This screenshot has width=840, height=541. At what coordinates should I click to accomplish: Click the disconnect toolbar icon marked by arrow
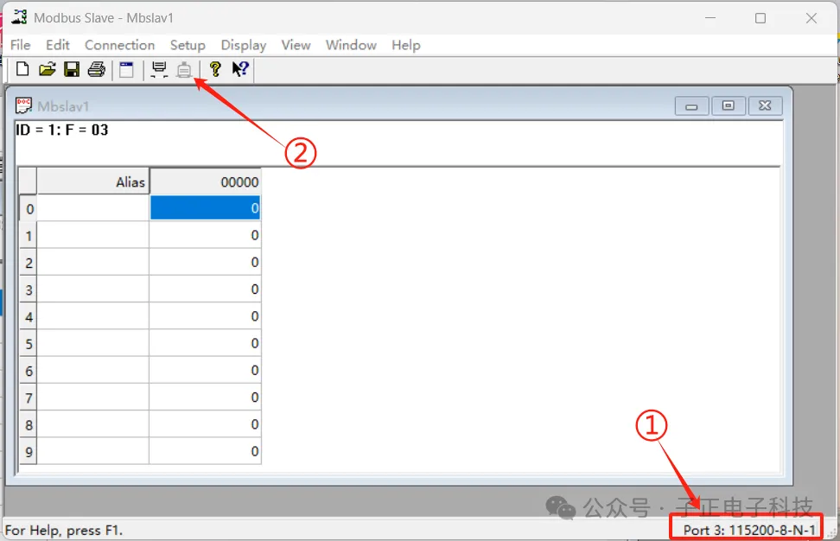(184, 69)
